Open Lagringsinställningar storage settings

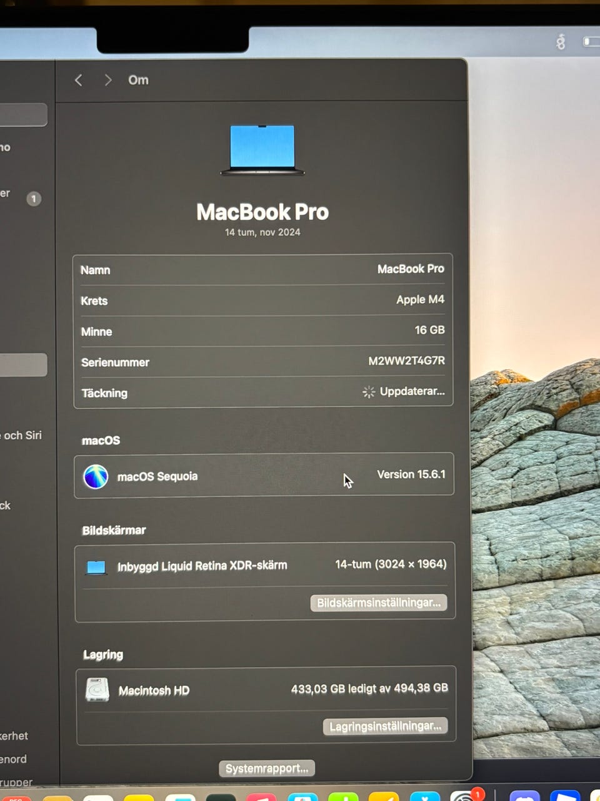(x=385, y=726)
